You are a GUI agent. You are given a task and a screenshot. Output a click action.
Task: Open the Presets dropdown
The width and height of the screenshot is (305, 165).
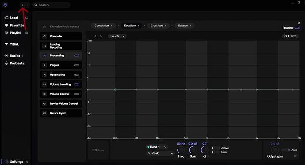pyautogui.click(x=117, y=36)
